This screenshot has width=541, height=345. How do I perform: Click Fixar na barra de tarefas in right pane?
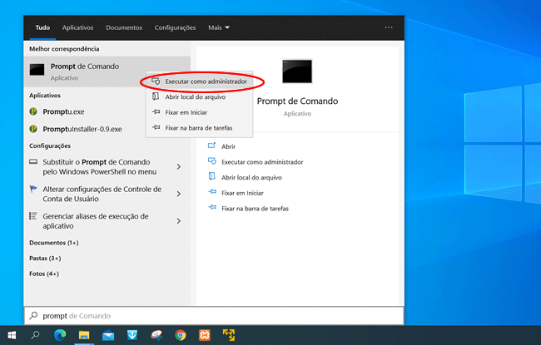(x=254, y=208)
